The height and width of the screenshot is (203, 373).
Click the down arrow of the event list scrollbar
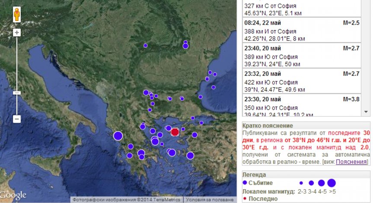(x=366, y=112)
